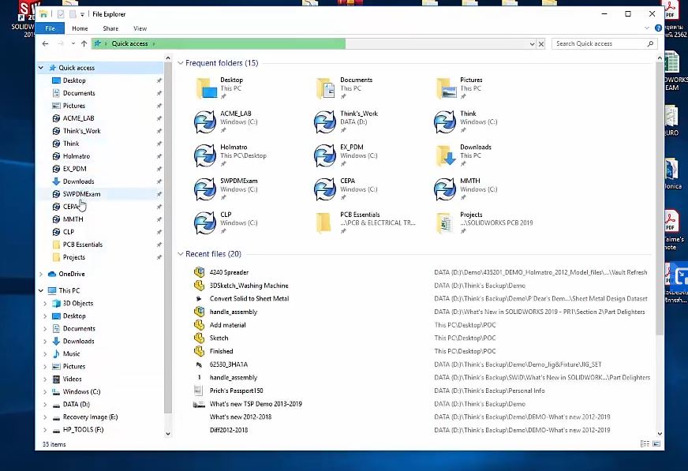Select EX_PDM in the navigation pane
Viewport: 688px width, 471px height.
[75, 169]
